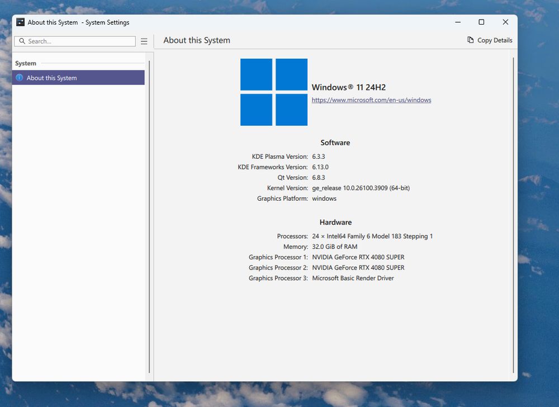The height and width of the screenshot is (407, 559).
Task: Open the microsoft.com/en-us/windows link
Action: click(x=372, y=100)
